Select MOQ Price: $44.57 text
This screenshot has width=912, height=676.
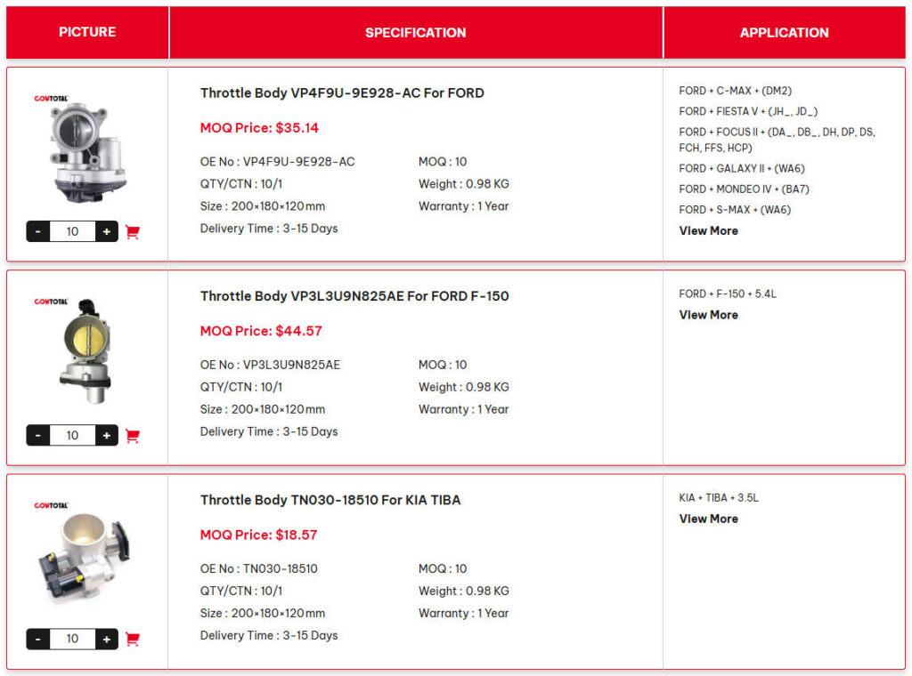click(x=261, y=331)
